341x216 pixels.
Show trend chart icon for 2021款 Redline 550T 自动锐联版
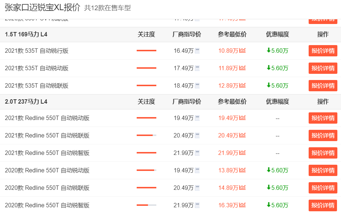click(x=242, y=135)
